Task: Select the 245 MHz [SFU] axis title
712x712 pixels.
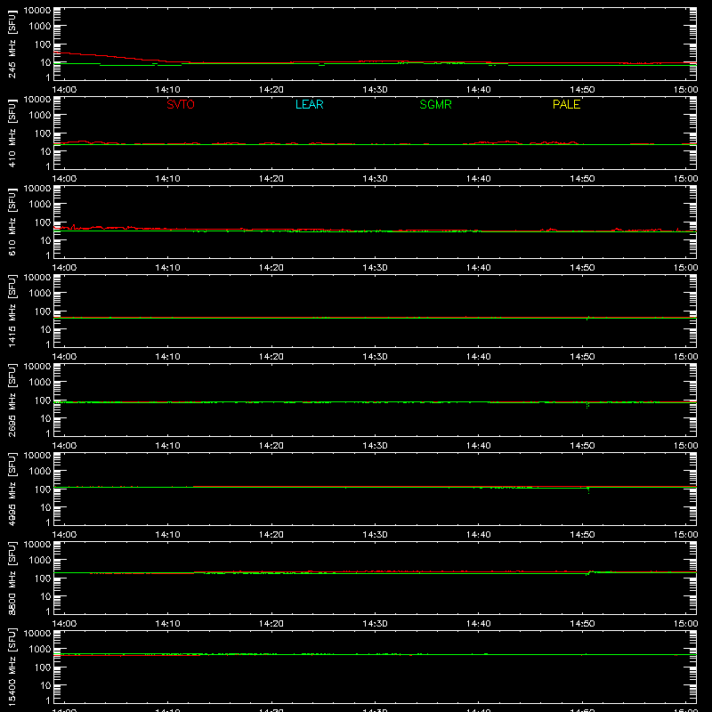Action: tap(12, 44)
